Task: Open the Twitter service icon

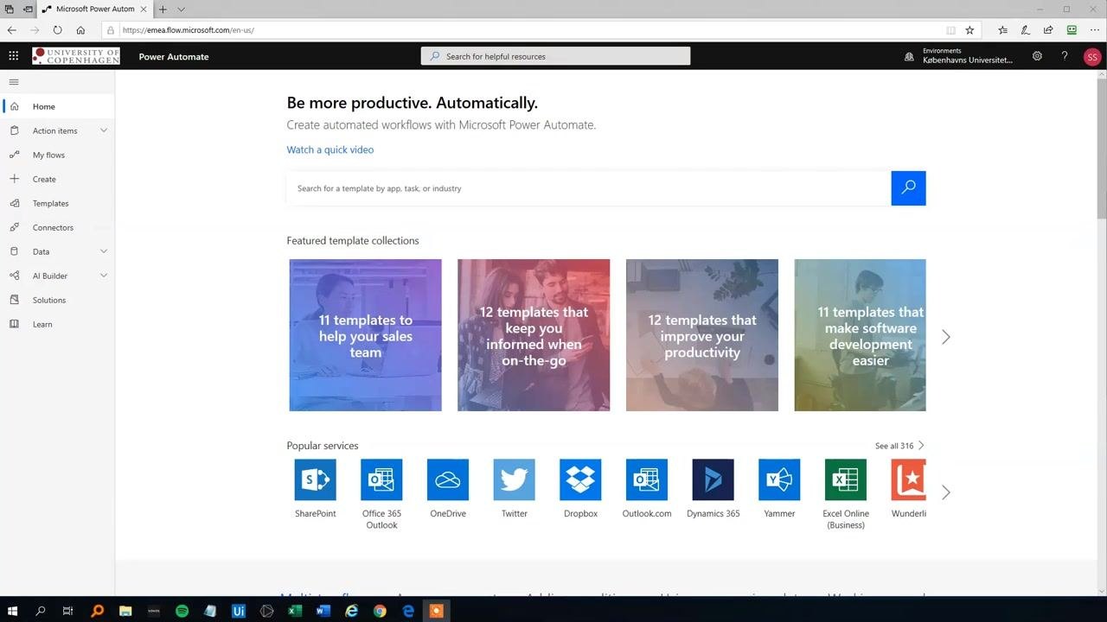Action: tap(515, 479)
